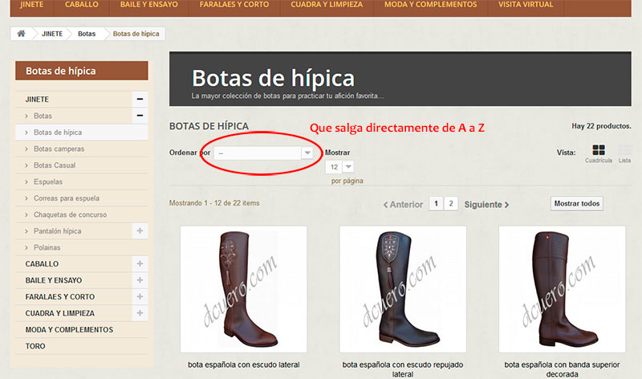The height and width of the screenshot is (379, 642).
Task: Open VISITA VIRTUAL top menu
Action: pos(526,5)
